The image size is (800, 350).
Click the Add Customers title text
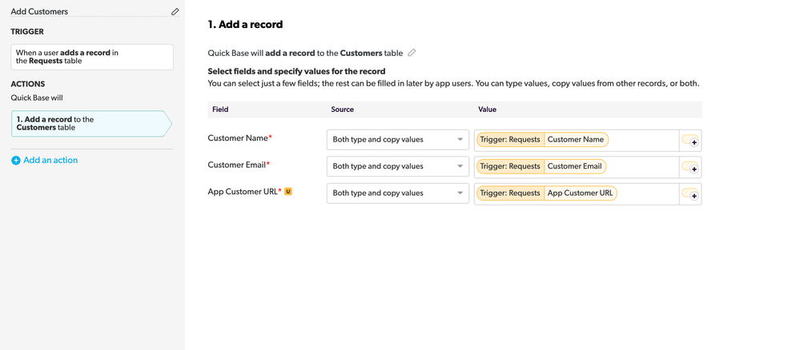(x=39, y=11)
